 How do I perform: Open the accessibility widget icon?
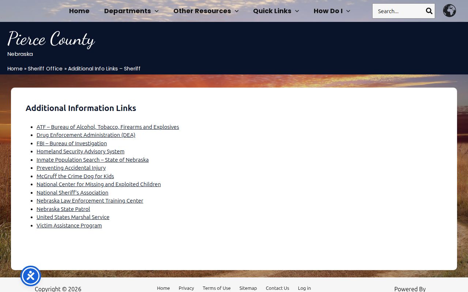tap(31, 276)
